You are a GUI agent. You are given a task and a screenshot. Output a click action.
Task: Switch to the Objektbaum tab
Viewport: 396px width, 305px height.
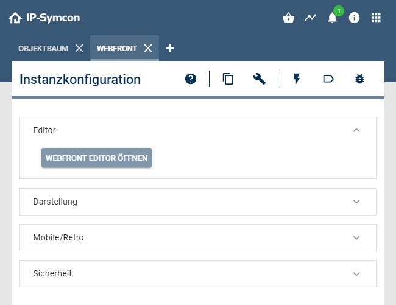tap(43, 49)
